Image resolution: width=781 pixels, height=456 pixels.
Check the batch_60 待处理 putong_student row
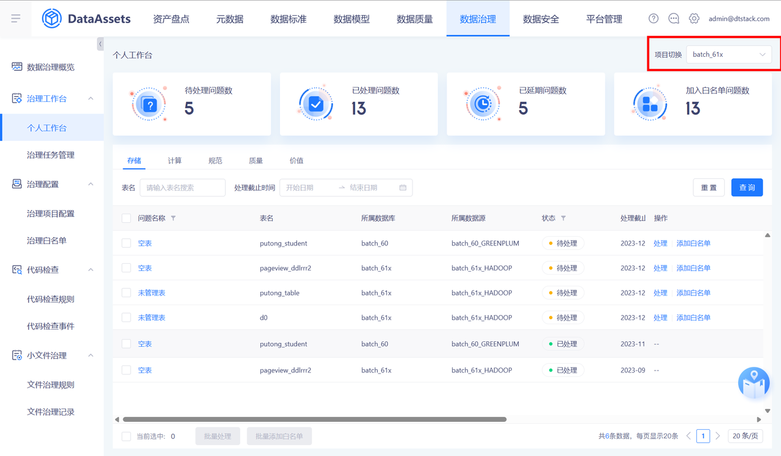pyautogui.click(x=126, y=243)
